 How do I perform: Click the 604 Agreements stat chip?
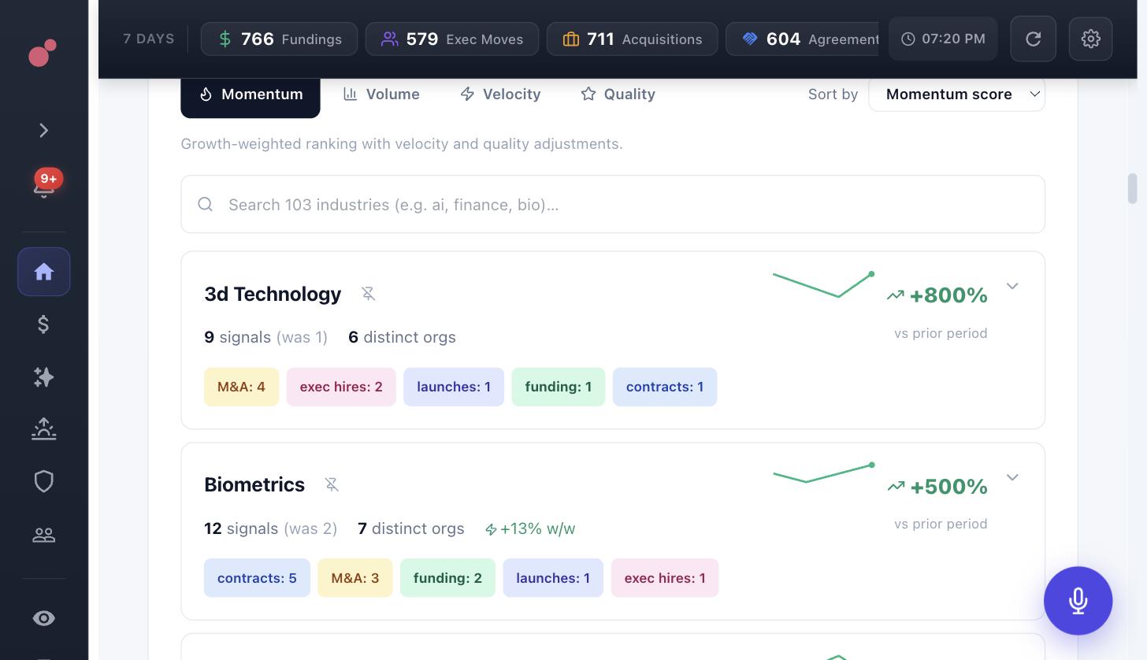coord(802,39)
